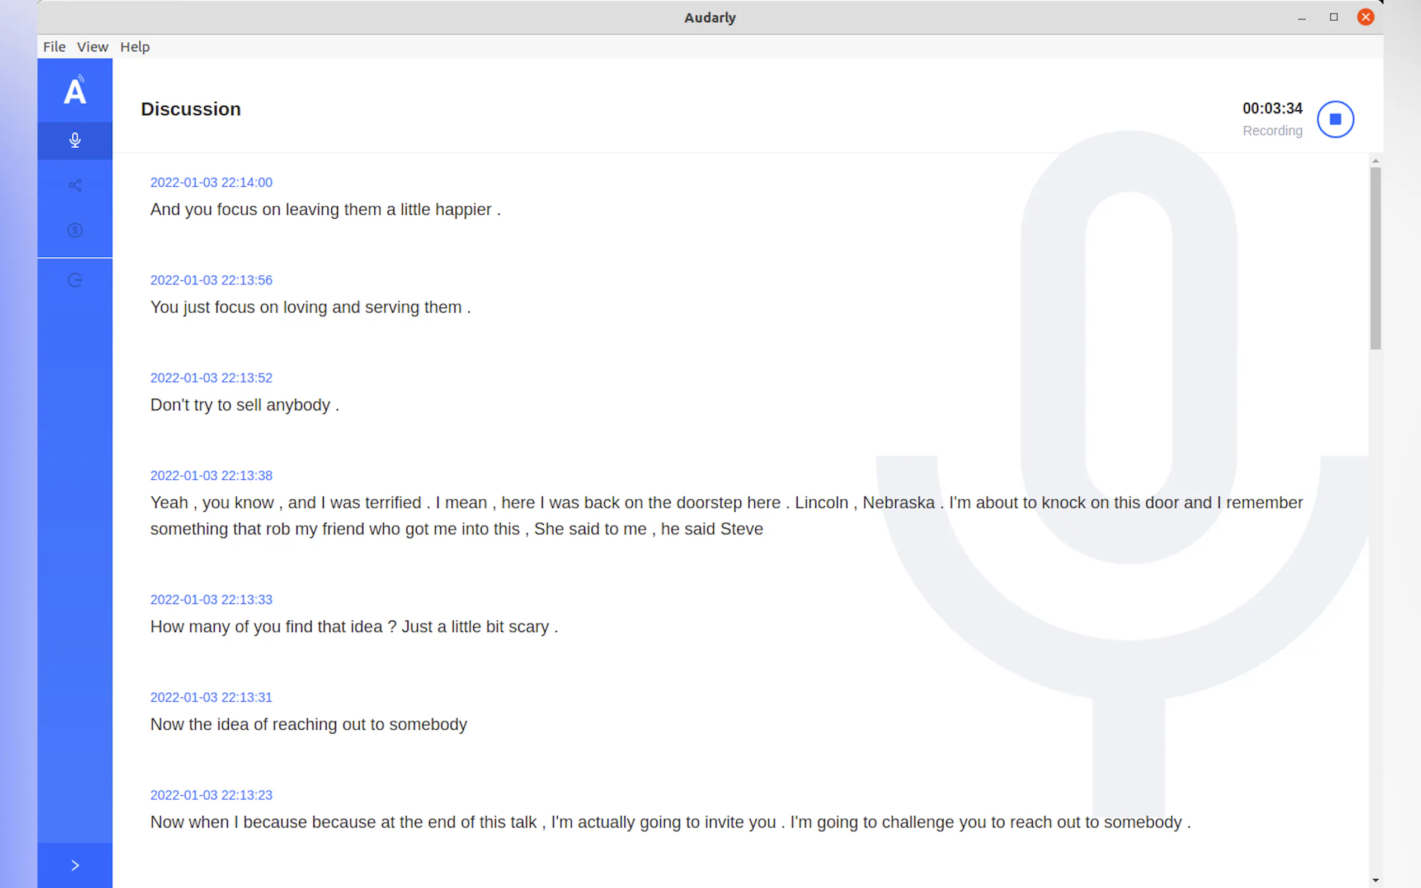Stop the recording with the stop button

tap(1335, 119)
